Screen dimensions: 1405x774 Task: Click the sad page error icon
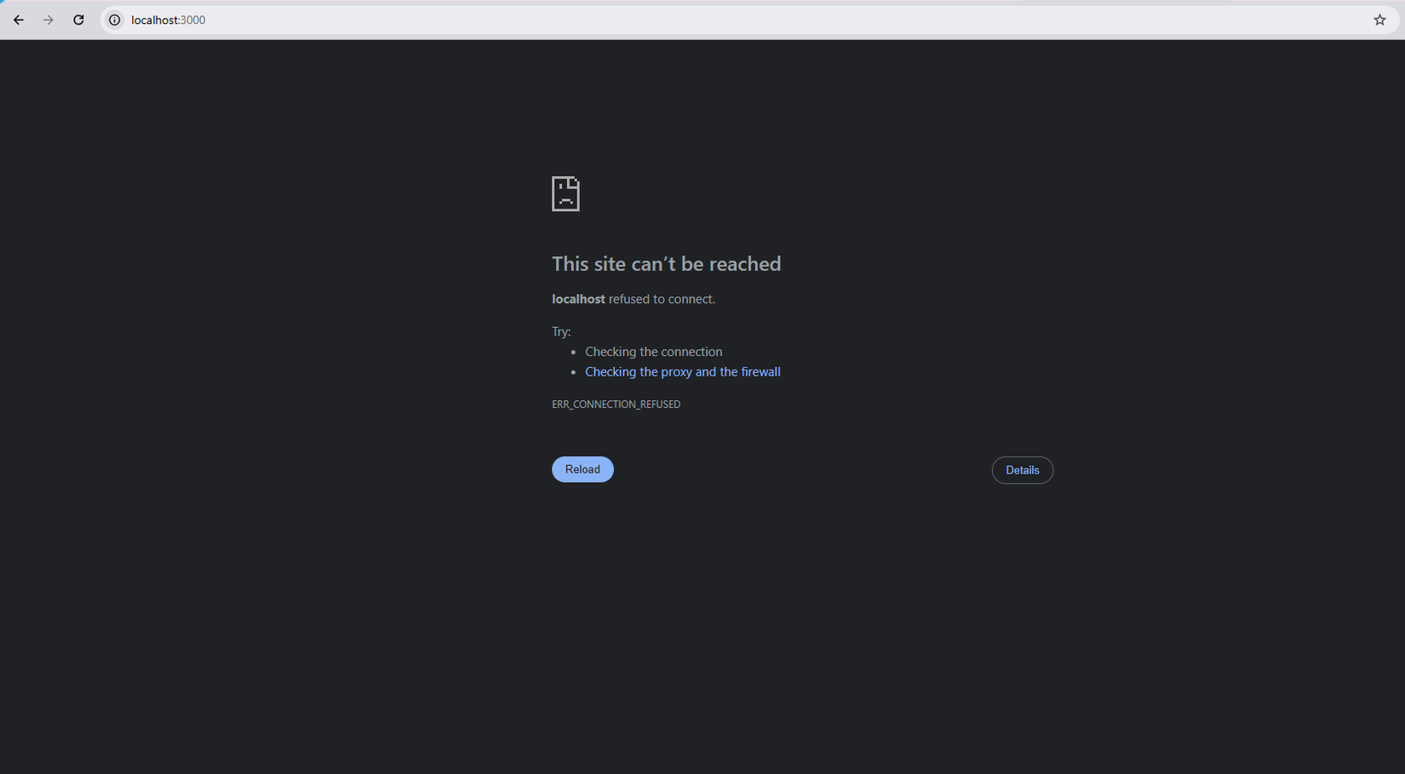565,194
